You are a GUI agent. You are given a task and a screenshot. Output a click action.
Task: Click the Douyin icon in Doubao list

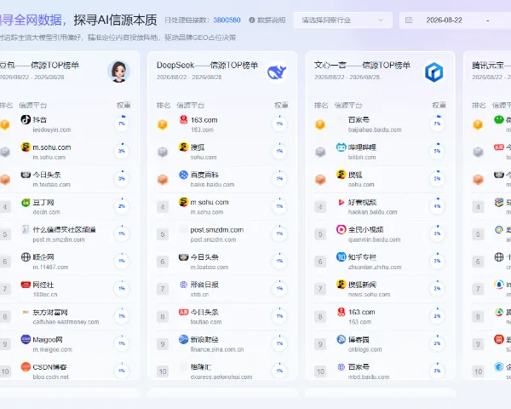click(x=26, y=119)
